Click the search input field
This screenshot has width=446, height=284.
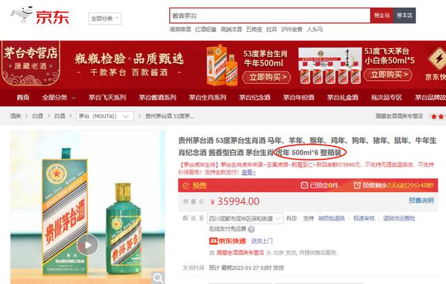(x=270, y=15)
